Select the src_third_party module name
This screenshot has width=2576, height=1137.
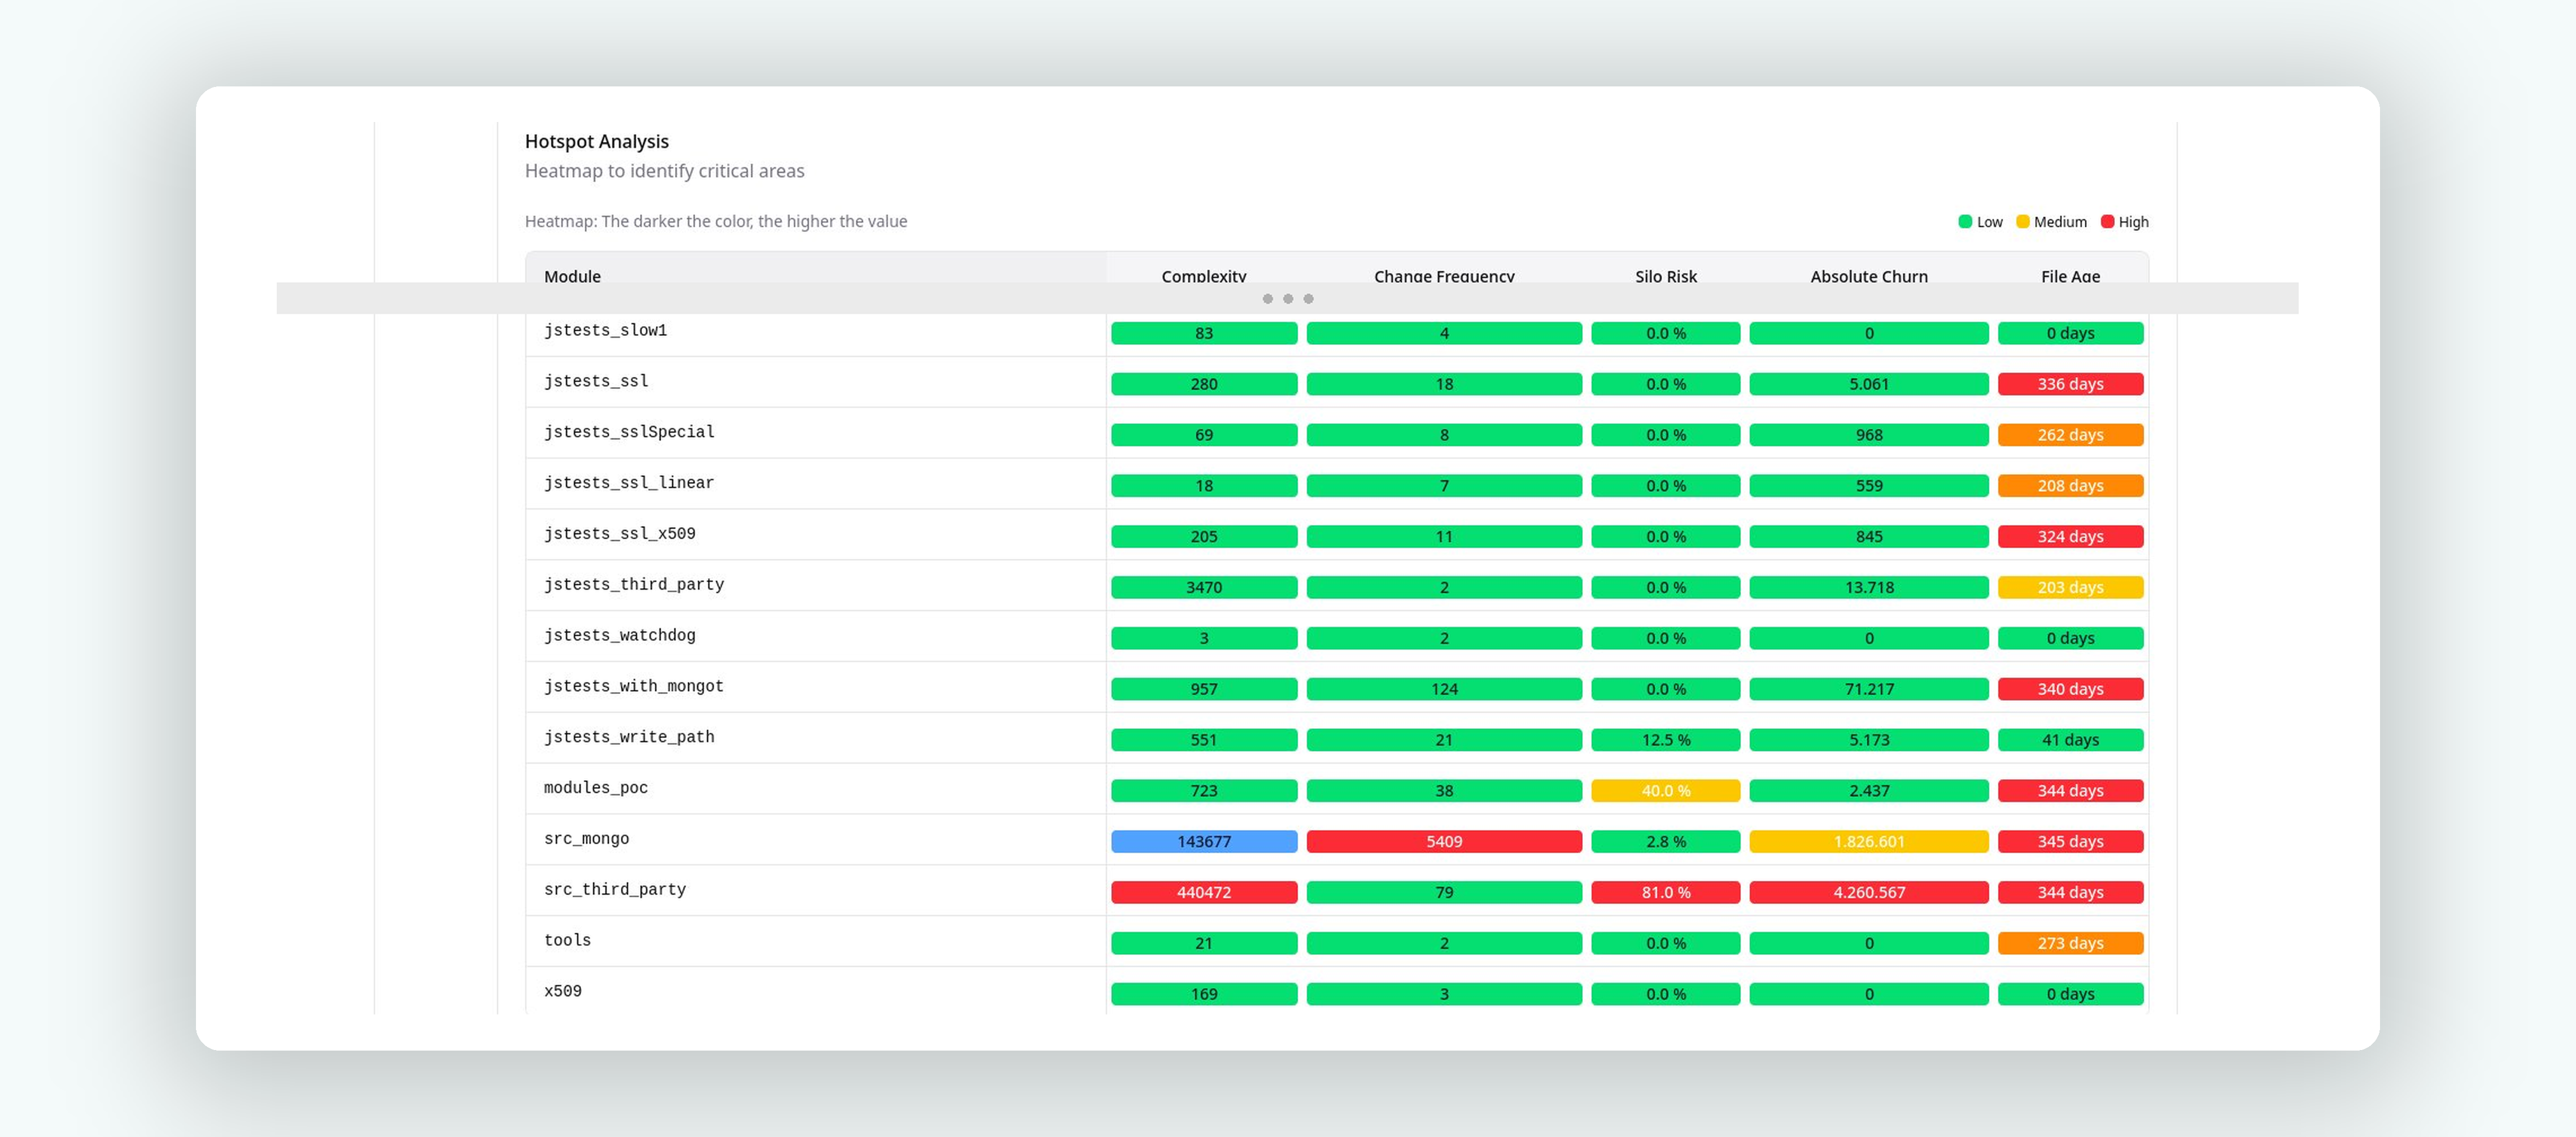pos(615,890)
